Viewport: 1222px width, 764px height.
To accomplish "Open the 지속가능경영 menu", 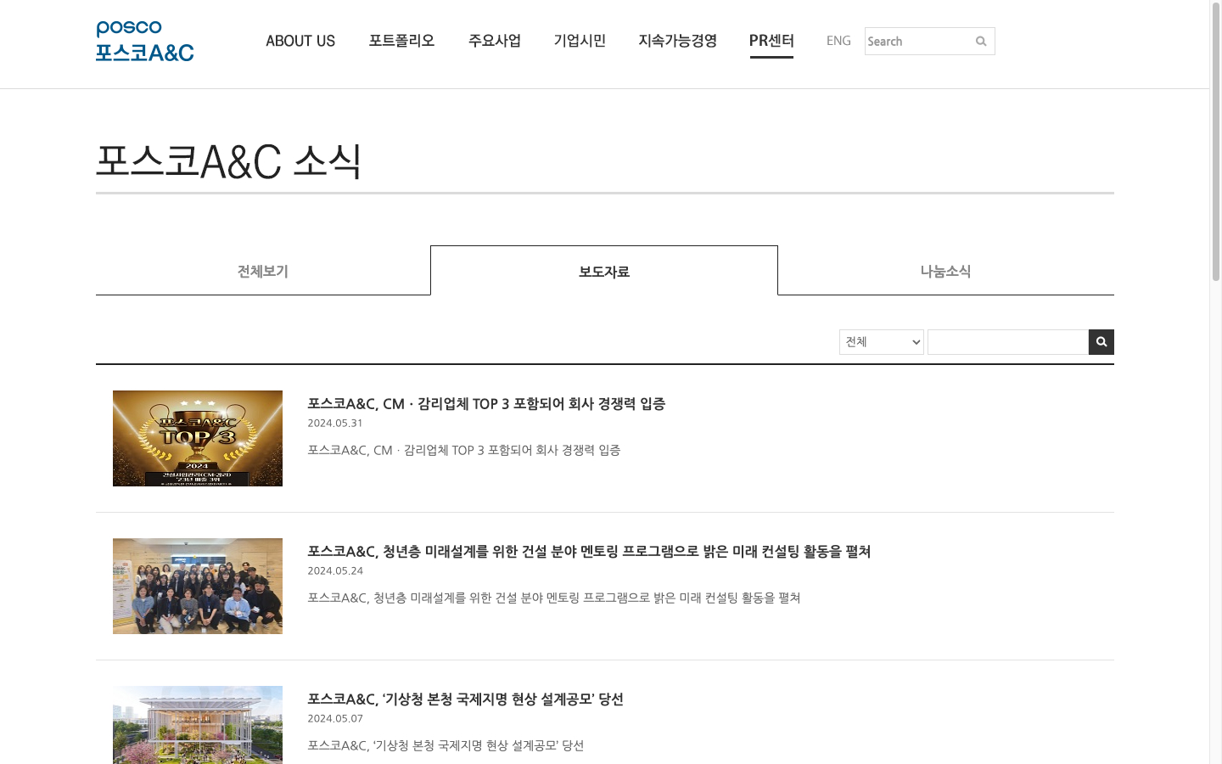I will [677, 41].
